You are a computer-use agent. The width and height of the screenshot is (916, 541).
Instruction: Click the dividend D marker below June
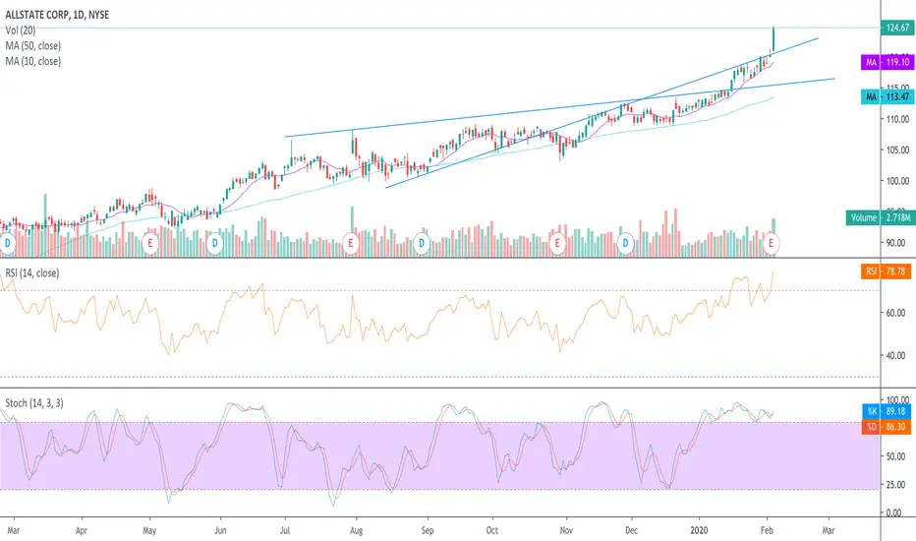215,243
